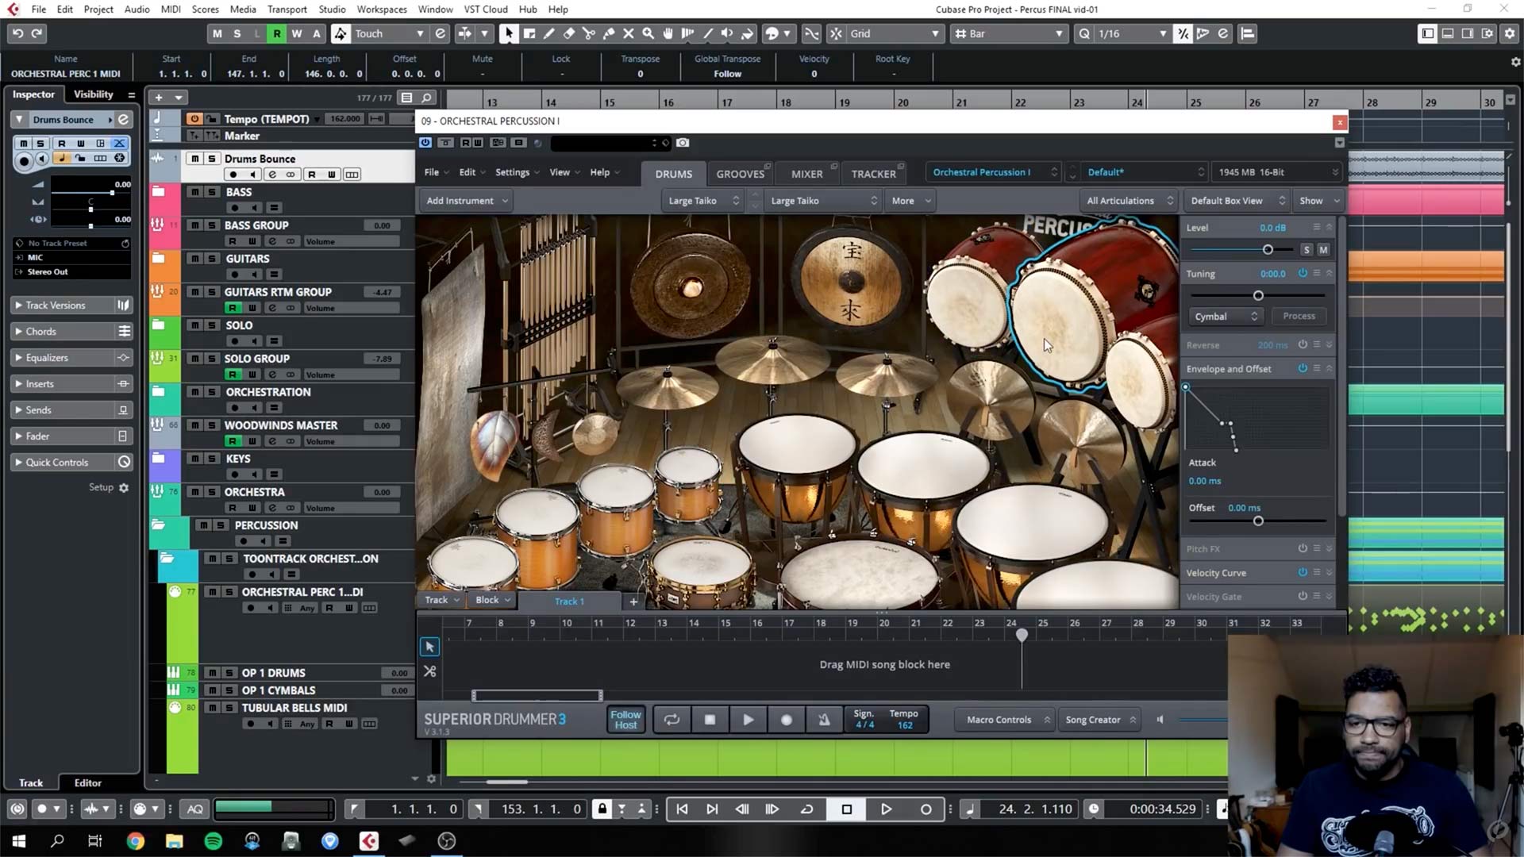This screenshot has width=1524, height=857.
Task: Toggle global Read automation R button
Action: click(x=276, y=33)
